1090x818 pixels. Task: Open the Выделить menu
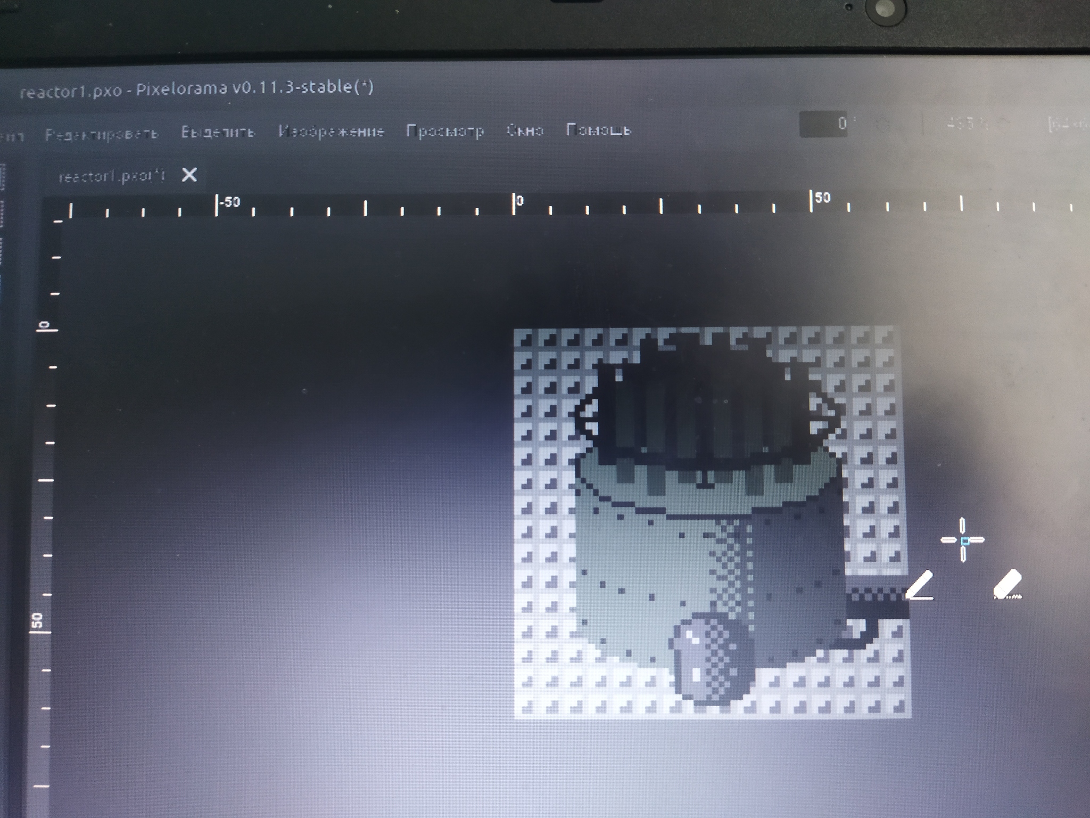click(218, 132)
